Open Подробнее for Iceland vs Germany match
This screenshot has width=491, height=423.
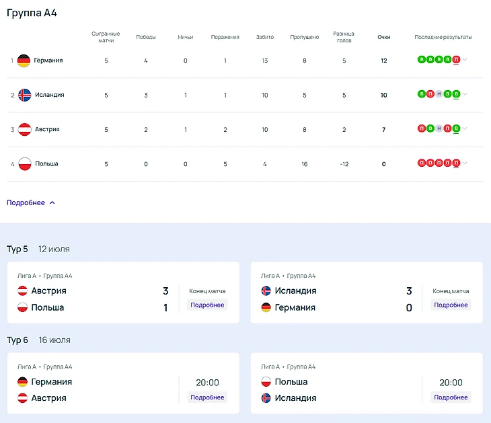451,305
